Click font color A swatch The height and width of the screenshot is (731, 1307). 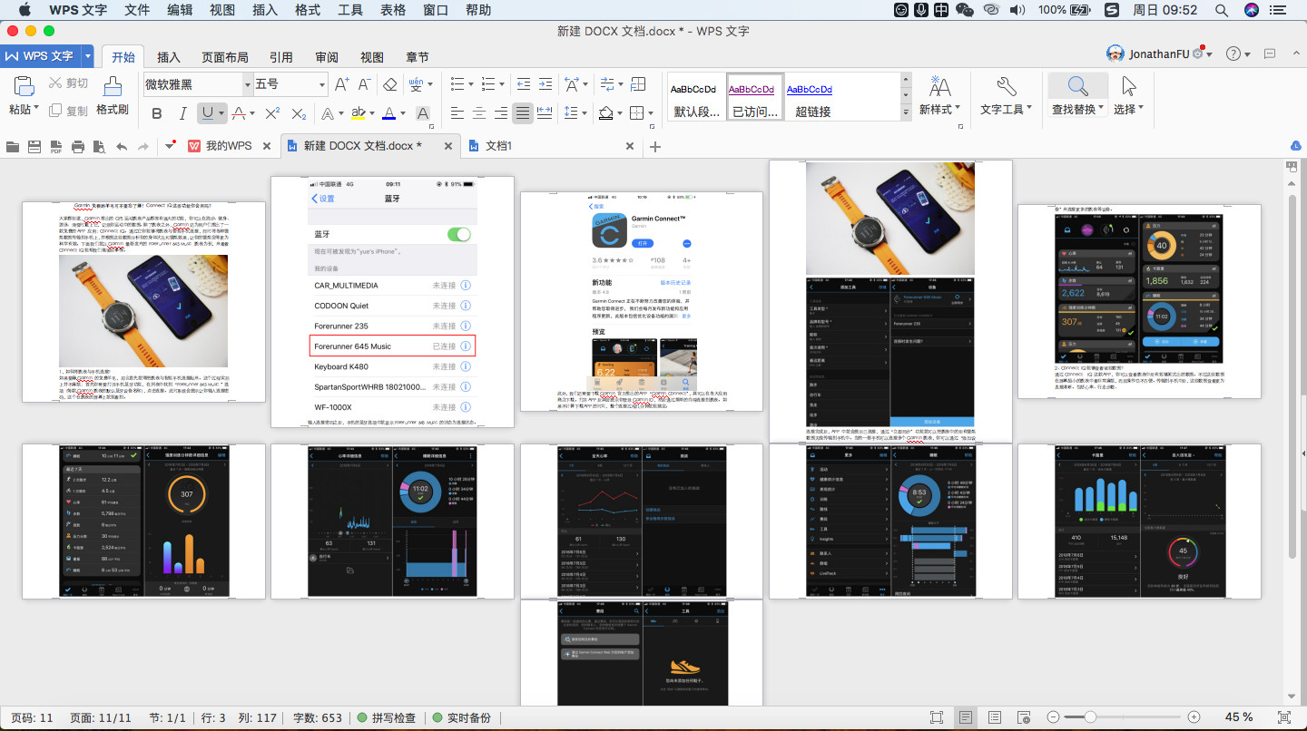click(x=388, y=113)
